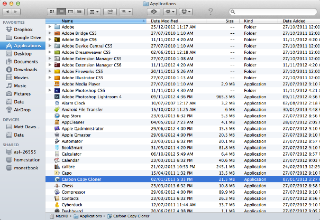This screenshot has height=220, width=320.
Task: Open Dropbox in the sidebar
Action: [x=23, y=30]
